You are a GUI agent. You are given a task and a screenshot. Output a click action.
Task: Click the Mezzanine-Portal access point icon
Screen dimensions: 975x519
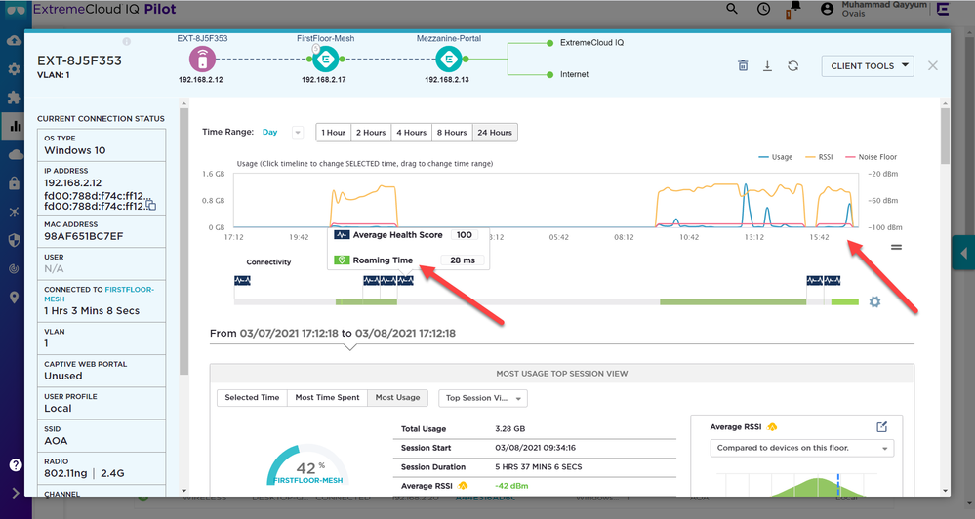tap(448, 60)
